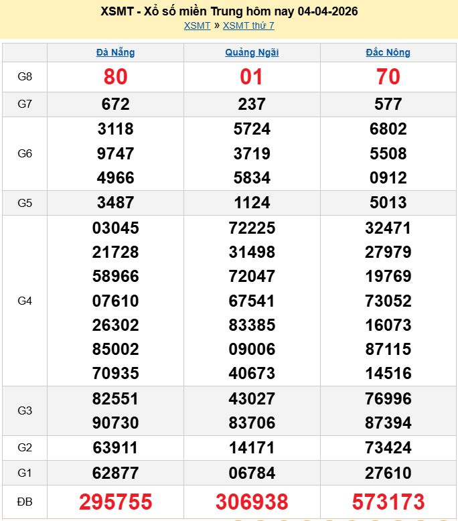The height and width of the screenshot is (521, 458).
Task: Click the G8 result 01 for Quảng Ngãi
Action: (252, 77)
